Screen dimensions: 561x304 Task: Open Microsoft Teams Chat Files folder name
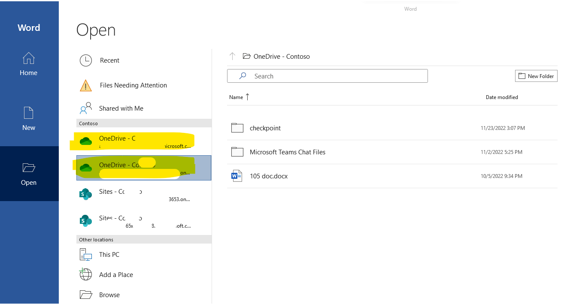(x=288, y=152)
